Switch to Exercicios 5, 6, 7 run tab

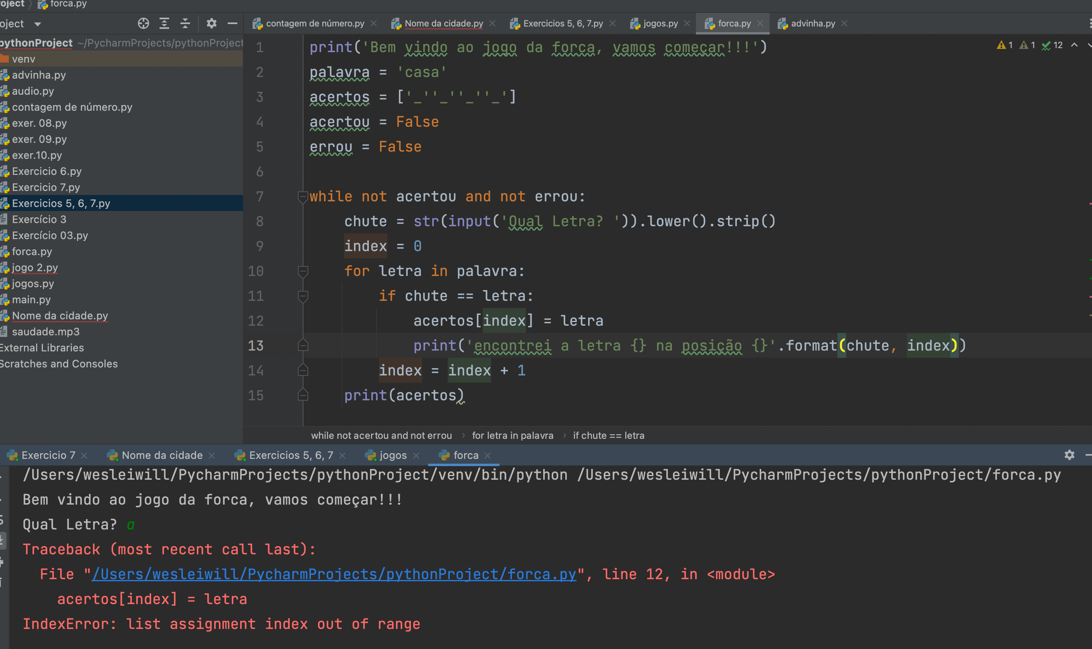point(291,455)
